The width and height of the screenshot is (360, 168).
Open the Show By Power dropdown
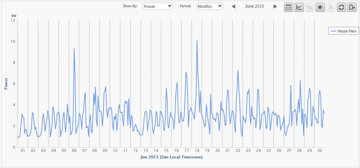coord(158,6)
